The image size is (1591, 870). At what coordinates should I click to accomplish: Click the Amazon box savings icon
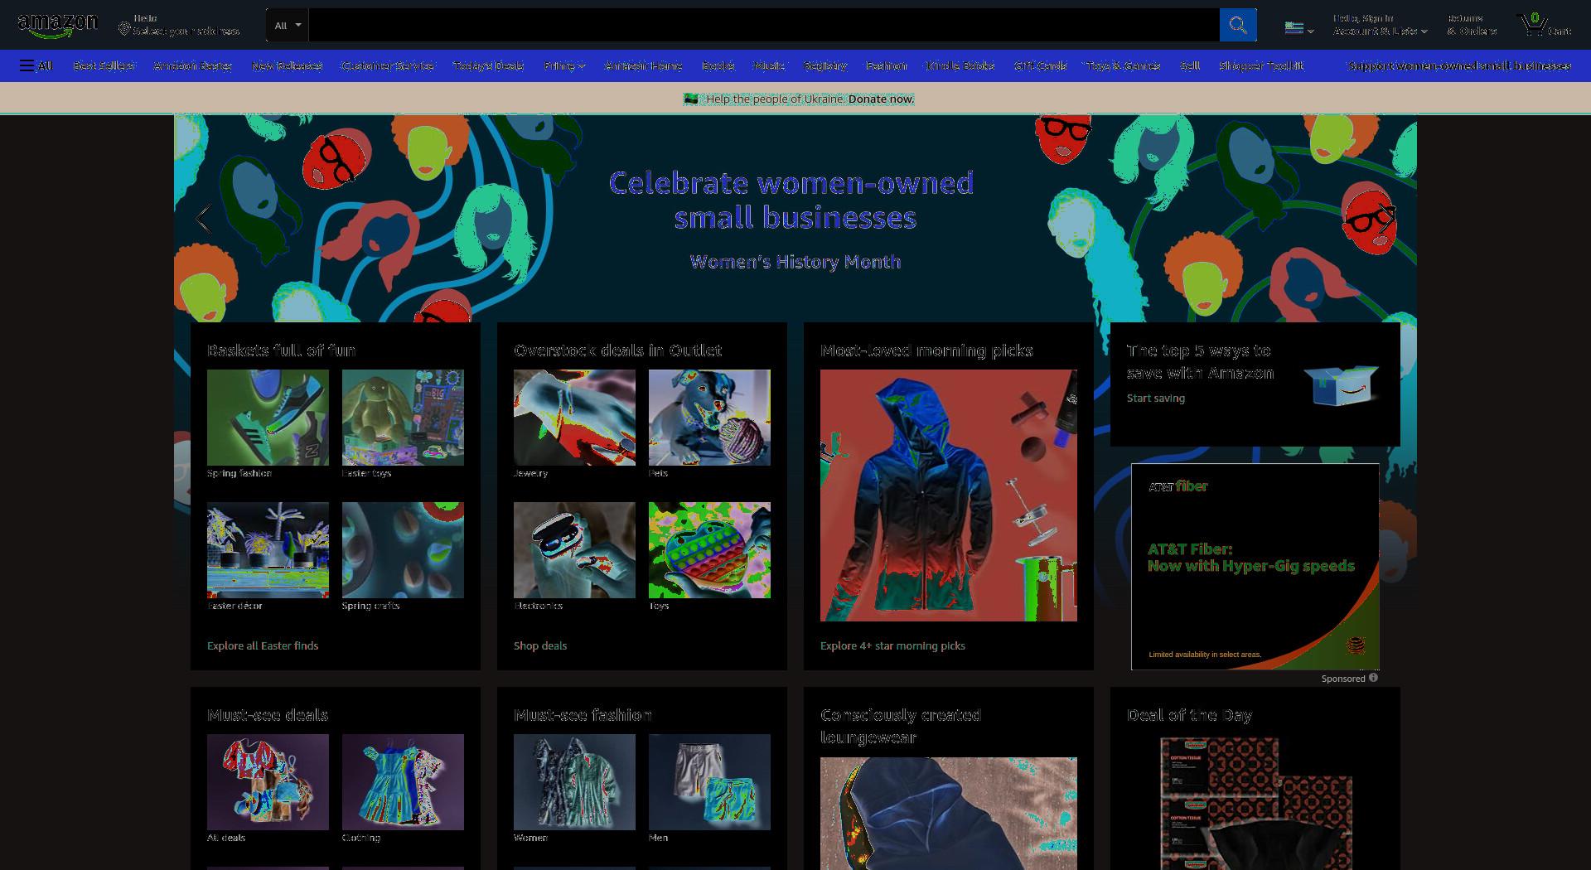[1341, 384]
